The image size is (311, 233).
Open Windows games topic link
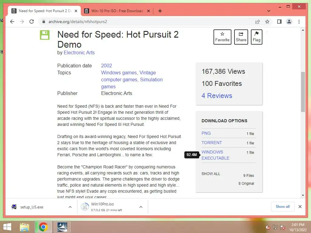tap(119, 73)
